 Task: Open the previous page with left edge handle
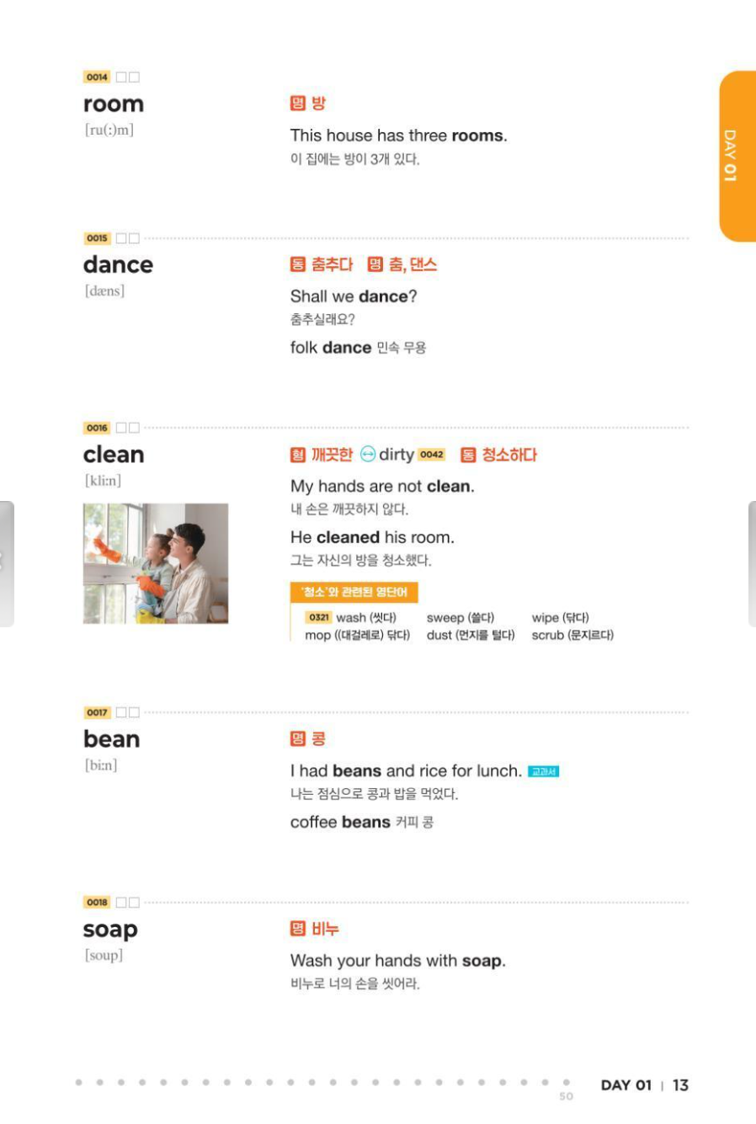pyautogui.click(x=6, y=564)
